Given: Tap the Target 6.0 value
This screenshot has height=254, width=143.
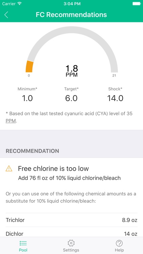Looking at the screenshot, I should pos(71,98).
